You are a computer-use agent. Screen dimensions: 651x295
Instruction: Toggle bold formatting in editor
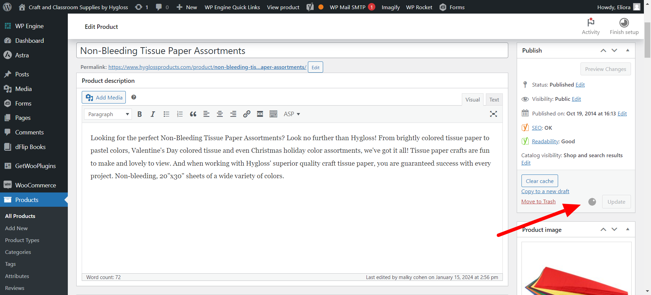(139, 114)
